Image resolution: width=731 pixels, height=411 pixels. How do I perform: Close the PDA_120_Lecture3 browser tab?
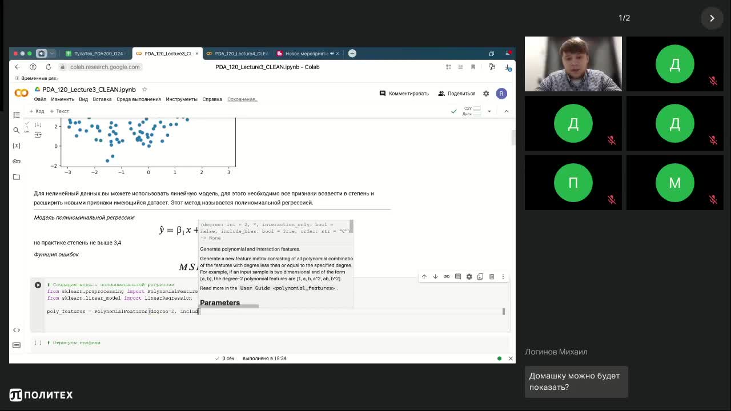[x=197, y=53]
